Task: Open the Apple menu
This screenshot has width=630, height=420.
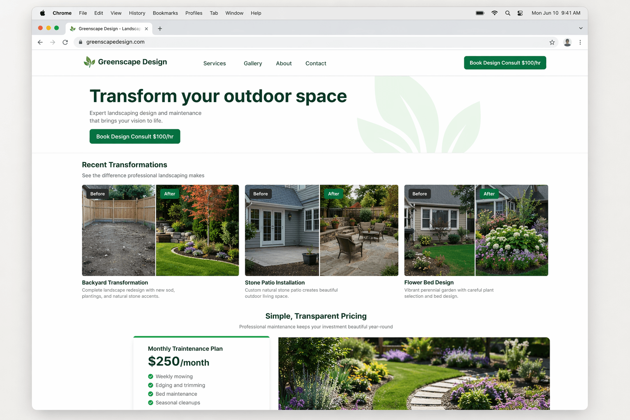Action: pyautogui.click(x=42, y=13)
